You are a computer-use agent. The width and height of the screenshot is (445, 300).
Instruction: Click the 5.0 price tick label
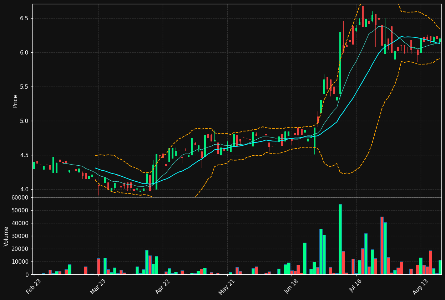click(24, 121)
